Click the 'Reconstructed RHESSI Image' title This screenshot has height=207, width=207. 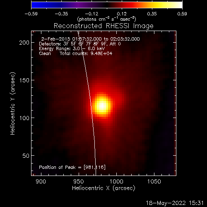[x=103, y=26]
